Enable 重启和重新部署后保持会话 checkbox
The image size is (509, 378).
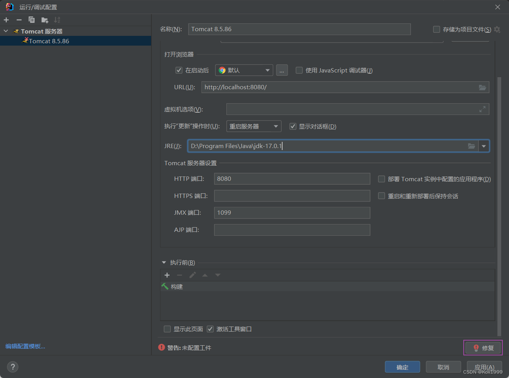coord(381,196)
